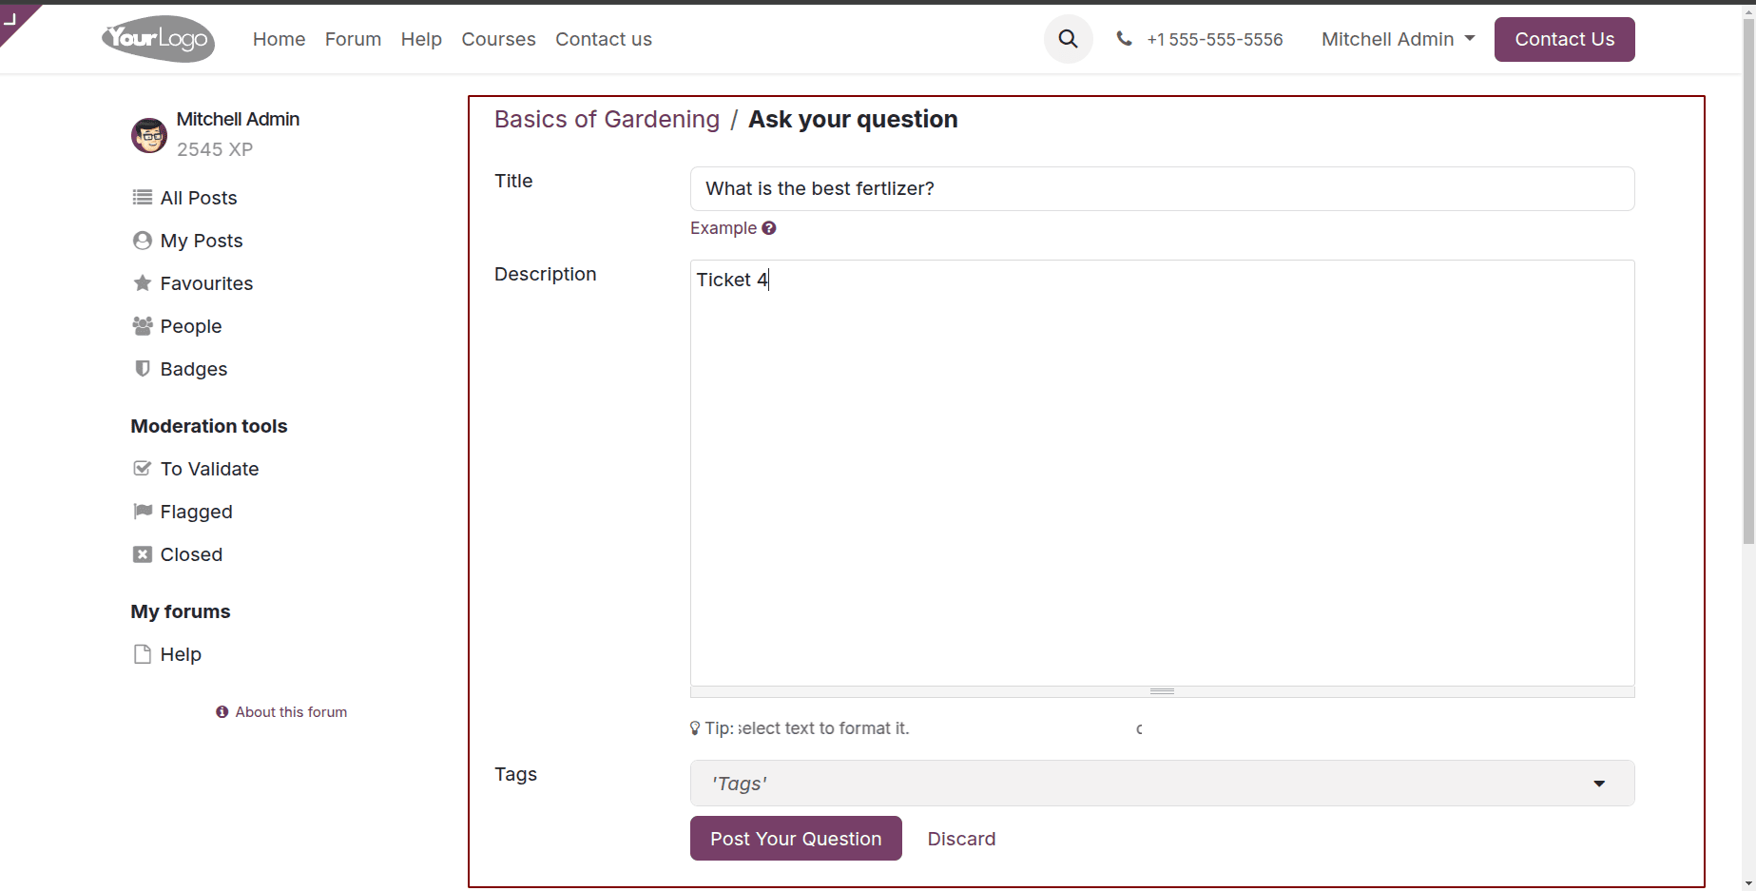Screen dimensions: 1756x891
Task: Open the Basics of Gardening breadcrumb link
Action: 607,119
